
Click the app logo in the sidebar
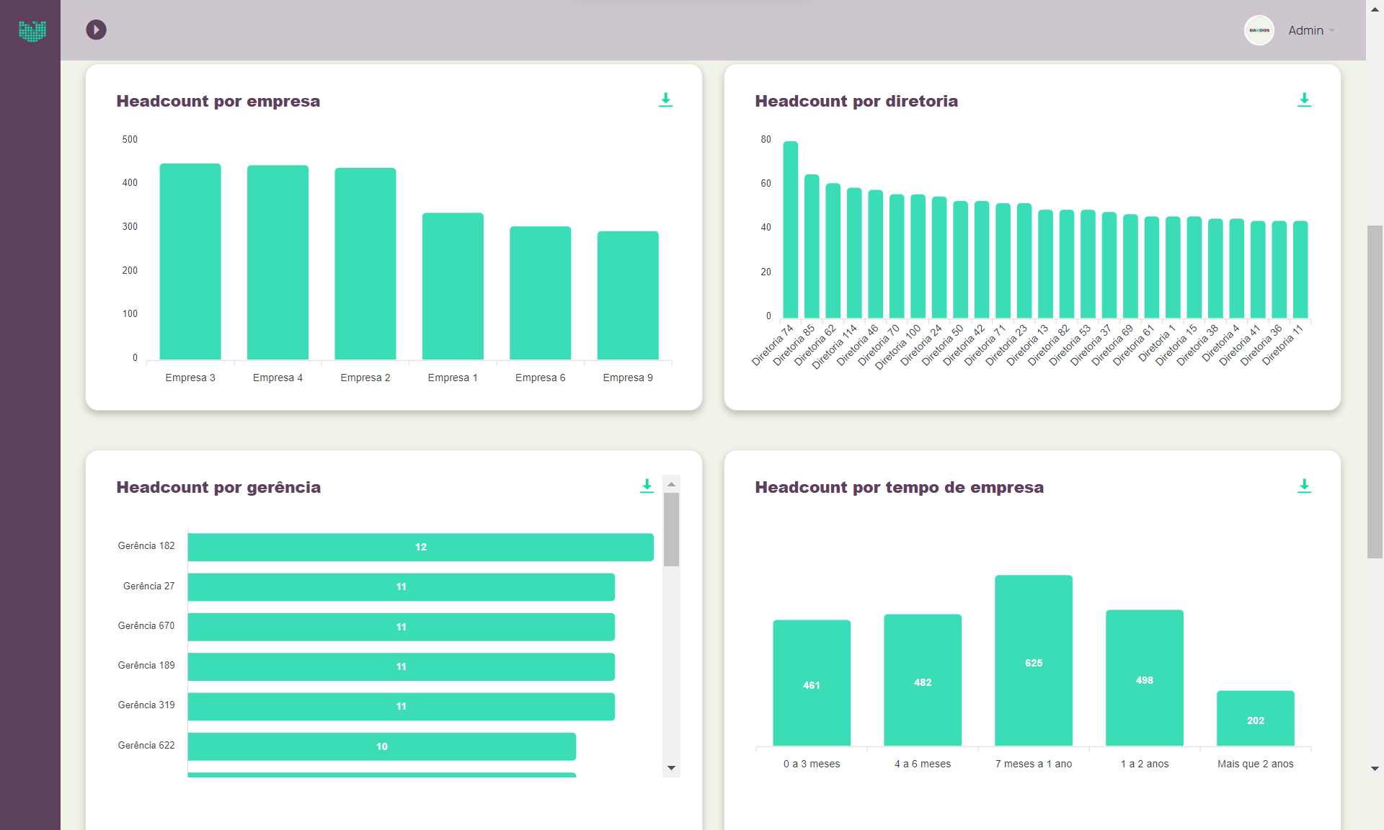pos(32,30)
